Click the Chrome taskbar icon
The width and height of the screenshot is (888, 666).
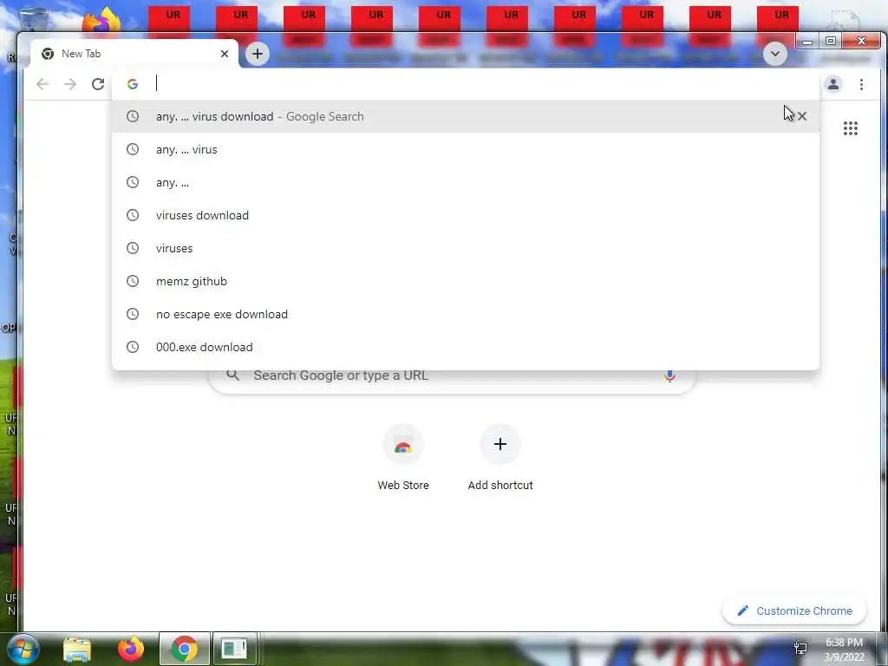185,649
